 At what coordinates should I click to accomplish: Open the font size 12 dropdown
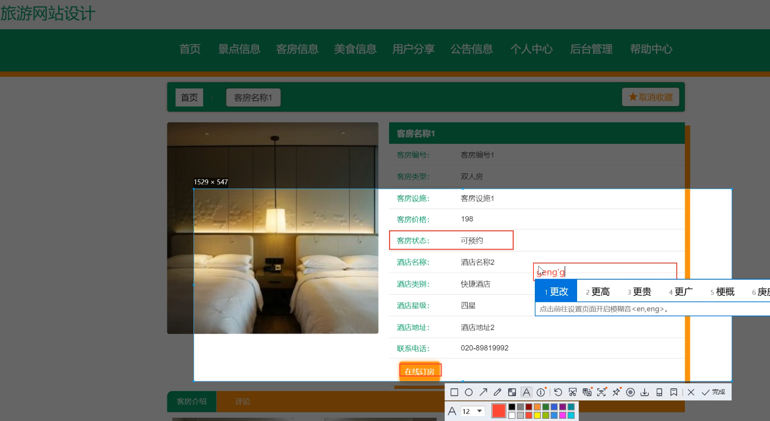click(473, 411)
